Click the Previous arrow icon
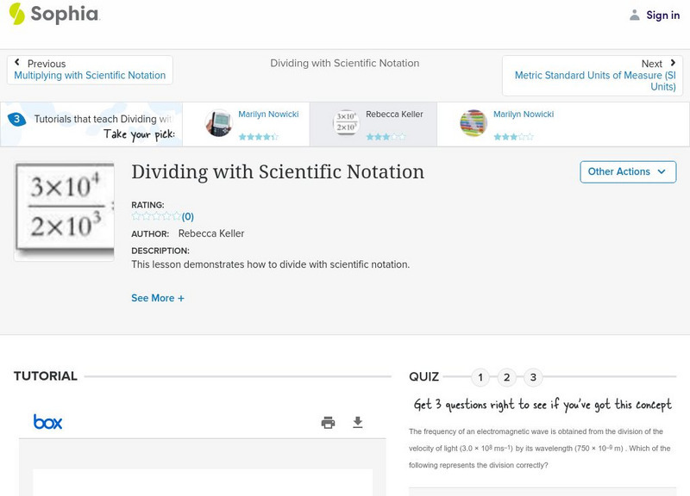This screenshot has width=690, height=496. (x=17, y=63)
